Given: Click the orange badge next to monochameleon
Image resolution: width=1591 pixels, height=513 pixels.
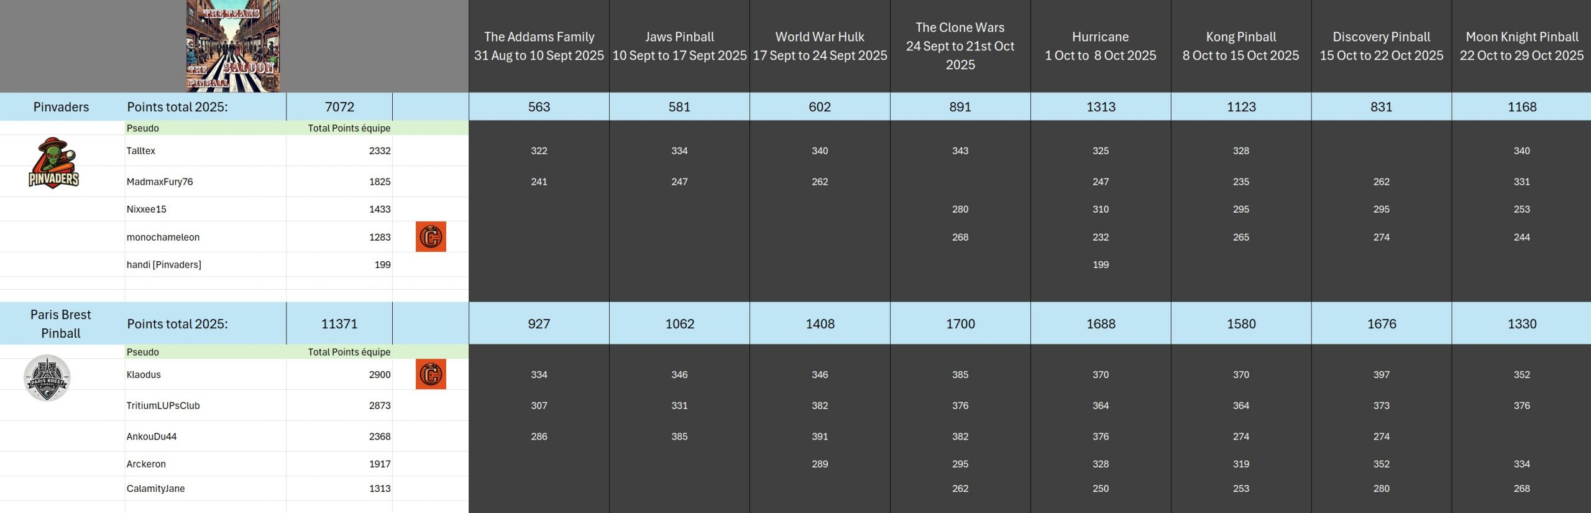Looking at the screenshot, I should tap(431, 237).
